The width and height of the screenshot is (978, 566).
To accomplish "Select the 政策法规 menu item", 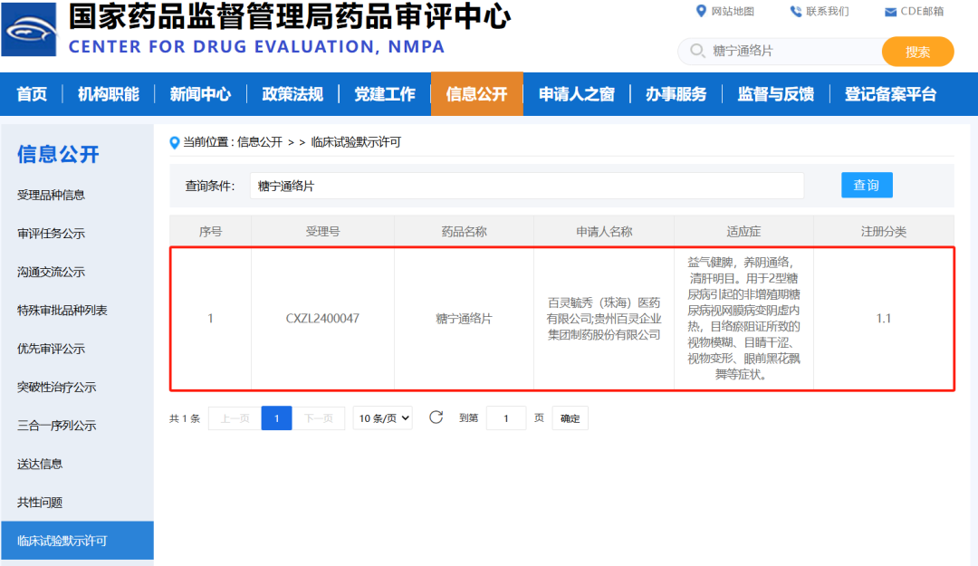I will coord(292,94).
